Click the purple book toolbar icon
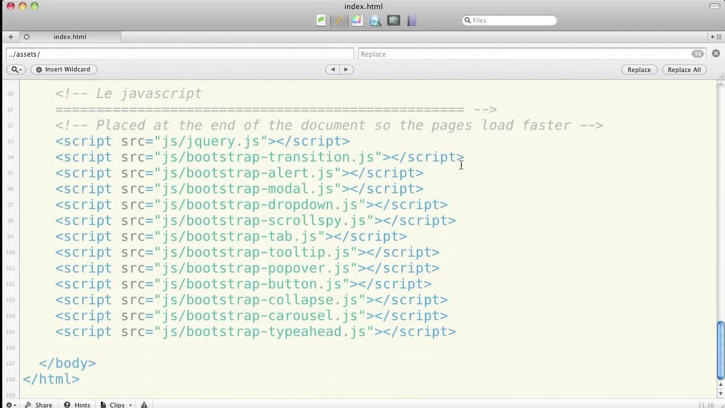725x408 pixels. point(412,20)
